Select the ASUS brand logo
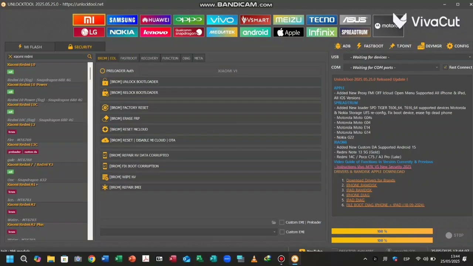Image resolution: width=473 pixels, height=266 pixels. (355, 20)
